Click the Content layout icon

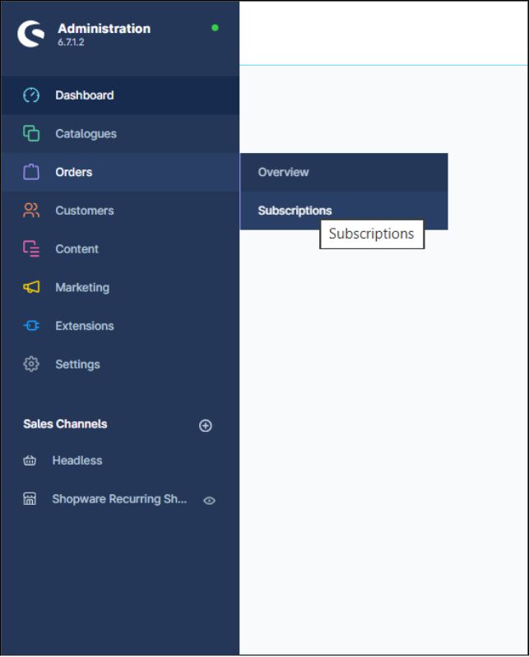31,248
